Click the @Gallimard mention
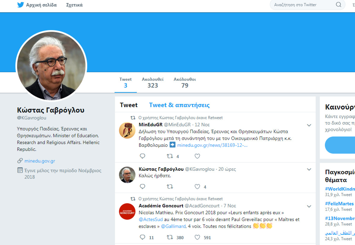Viewport: 355px width, 245px height. [x=174, y=226]
